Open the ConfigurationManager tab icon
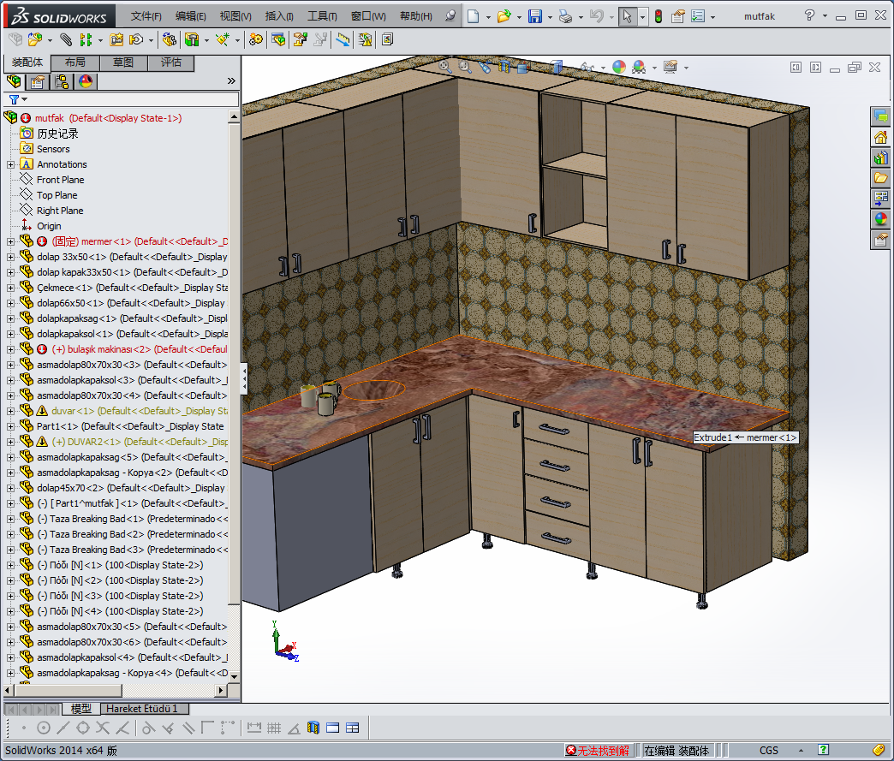This screenshot has width=894, height=761. pos(62,82)
